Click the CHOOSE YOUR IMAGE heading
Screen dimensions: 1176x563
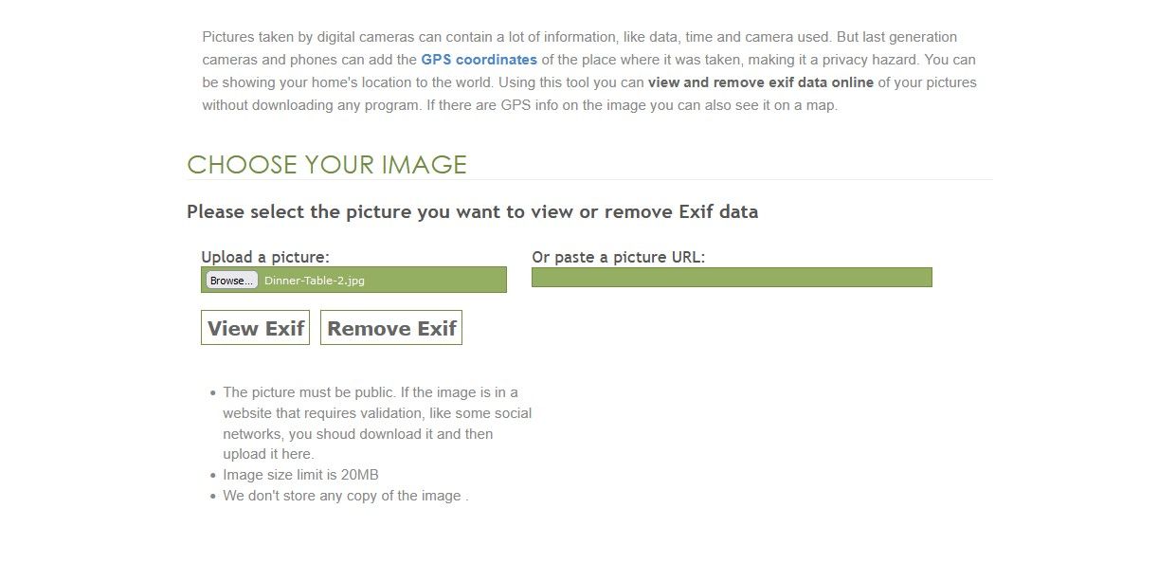326,165
